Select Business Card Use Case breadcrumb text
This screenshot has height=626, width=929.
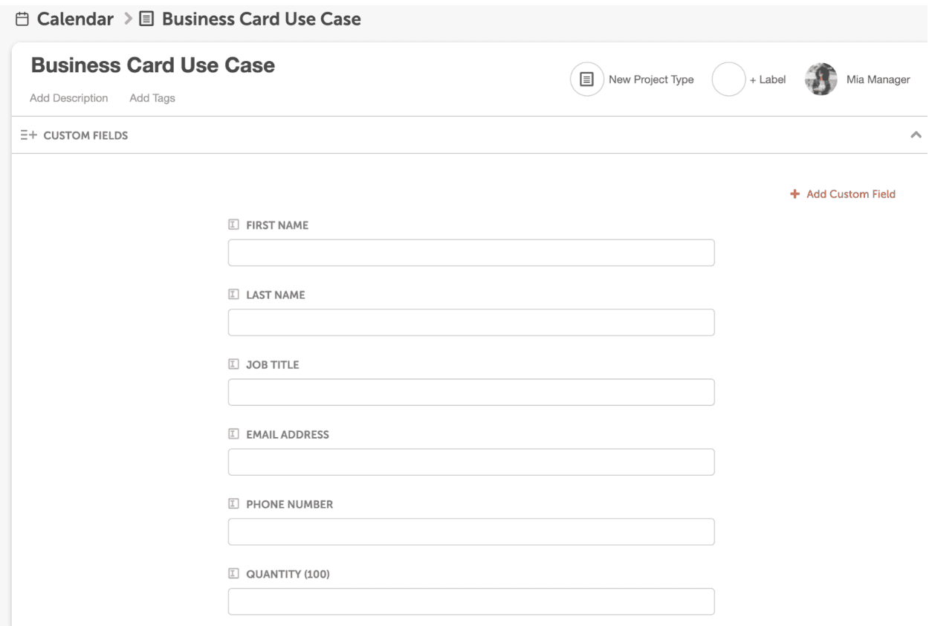pyautogui.click(x=262, y=19)
